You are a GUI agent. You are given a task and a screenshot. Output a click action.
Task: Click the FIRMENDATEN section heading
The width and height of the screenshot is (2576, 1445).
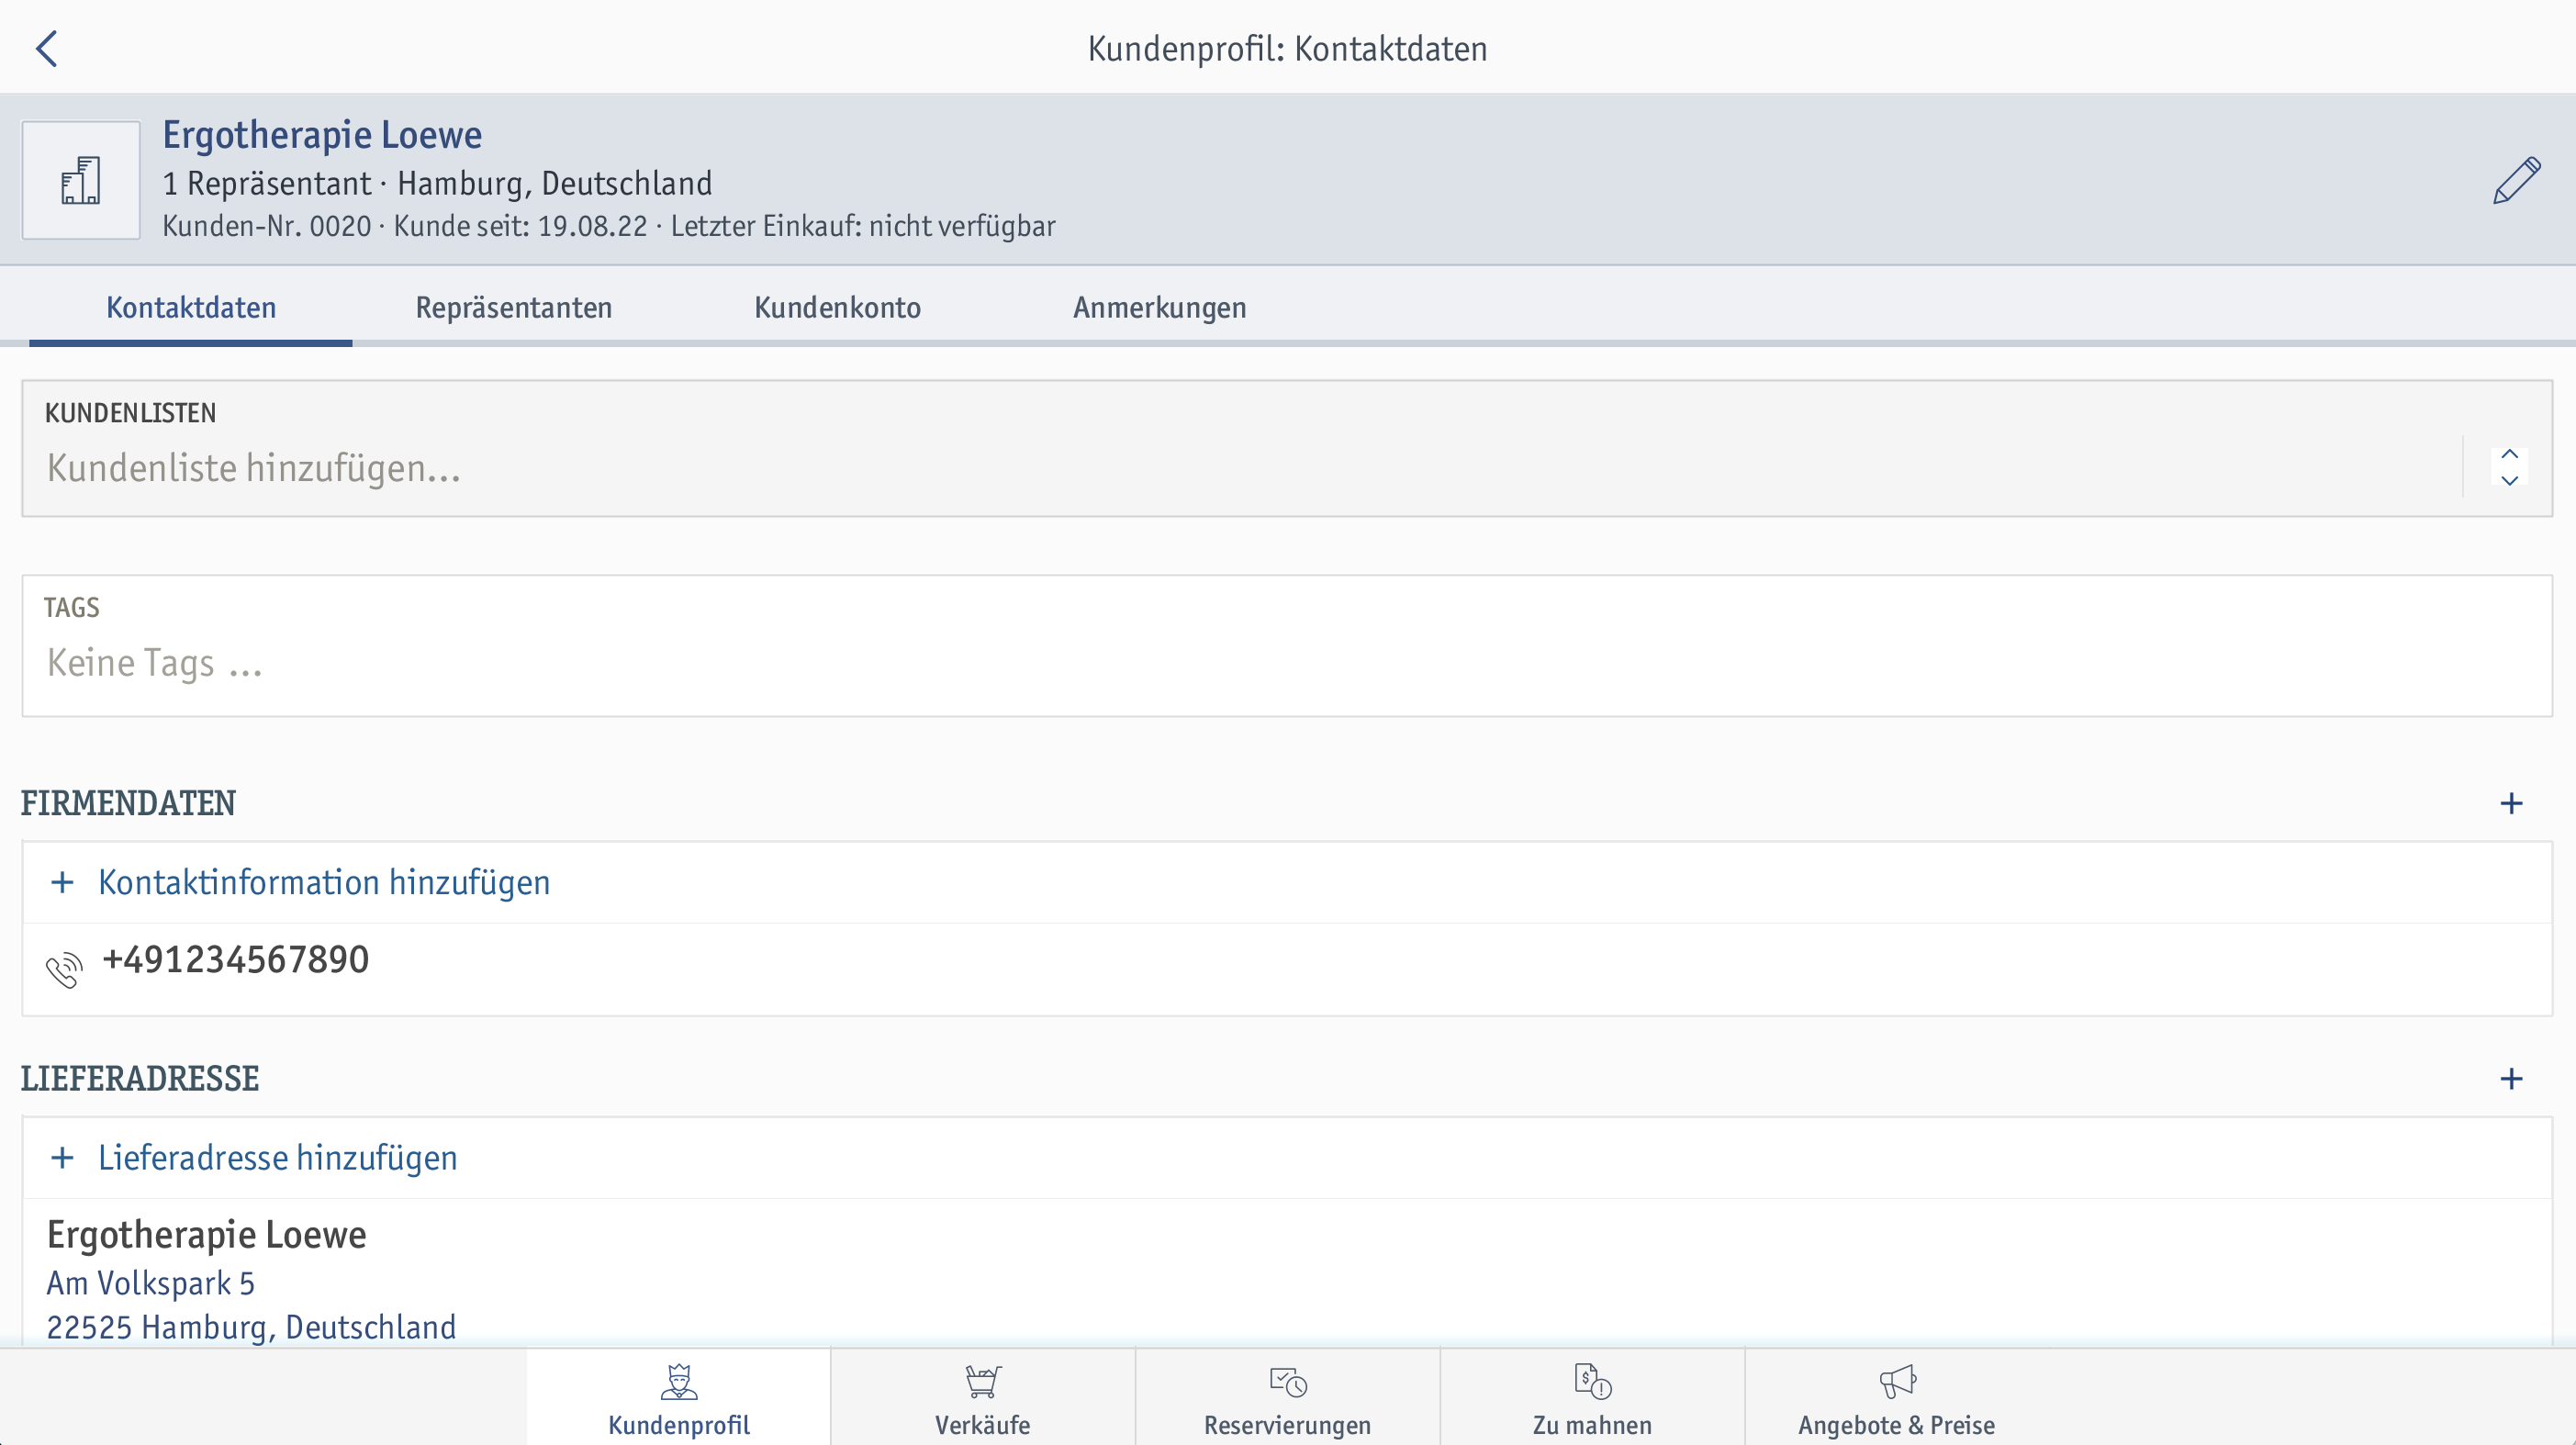tap(128, 803)
